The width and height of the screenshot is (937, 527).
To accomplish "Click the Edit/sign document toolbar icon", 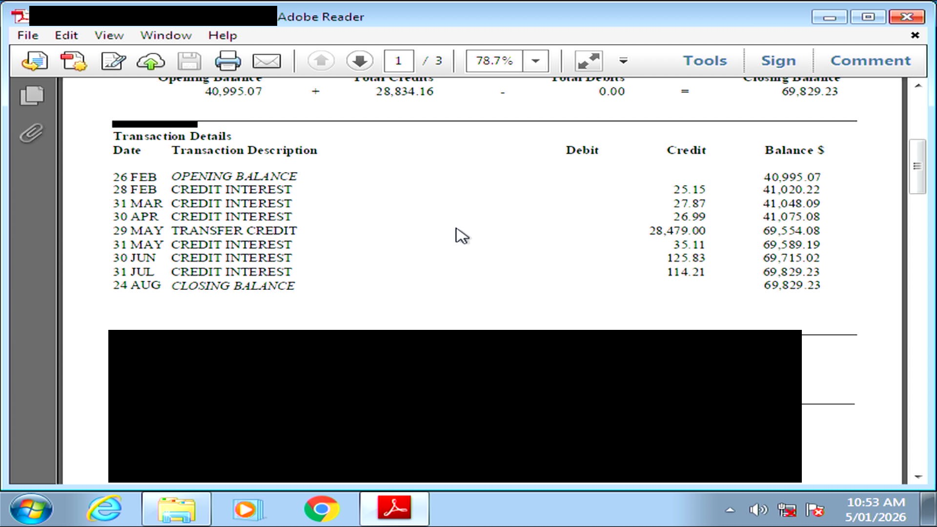I will 113,61.
